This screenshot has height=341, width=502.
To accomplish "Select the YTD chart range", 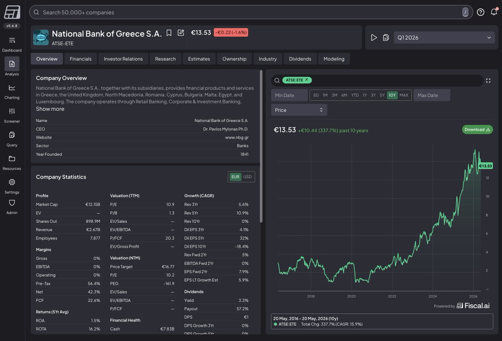I will 355,95.
